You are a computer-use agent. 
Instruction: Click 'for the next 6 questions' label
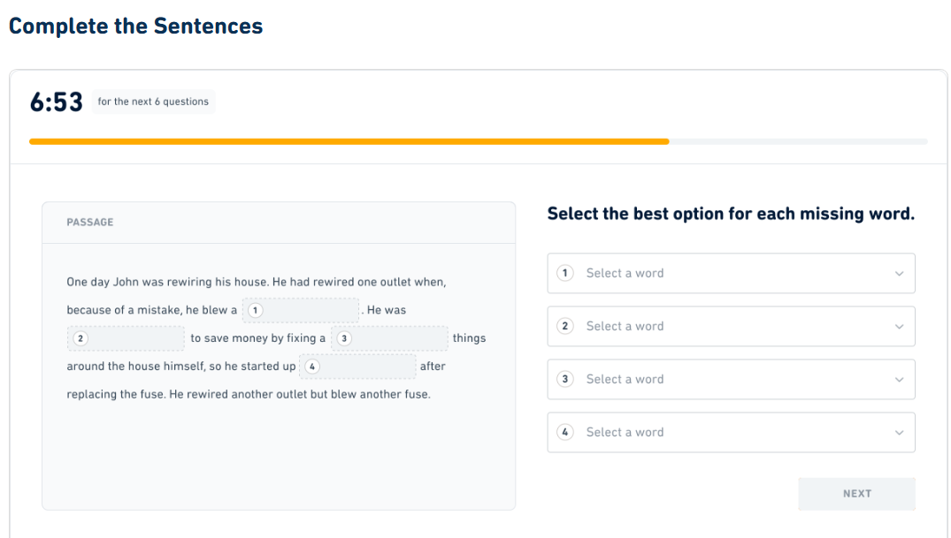click(x=153, y=102)
